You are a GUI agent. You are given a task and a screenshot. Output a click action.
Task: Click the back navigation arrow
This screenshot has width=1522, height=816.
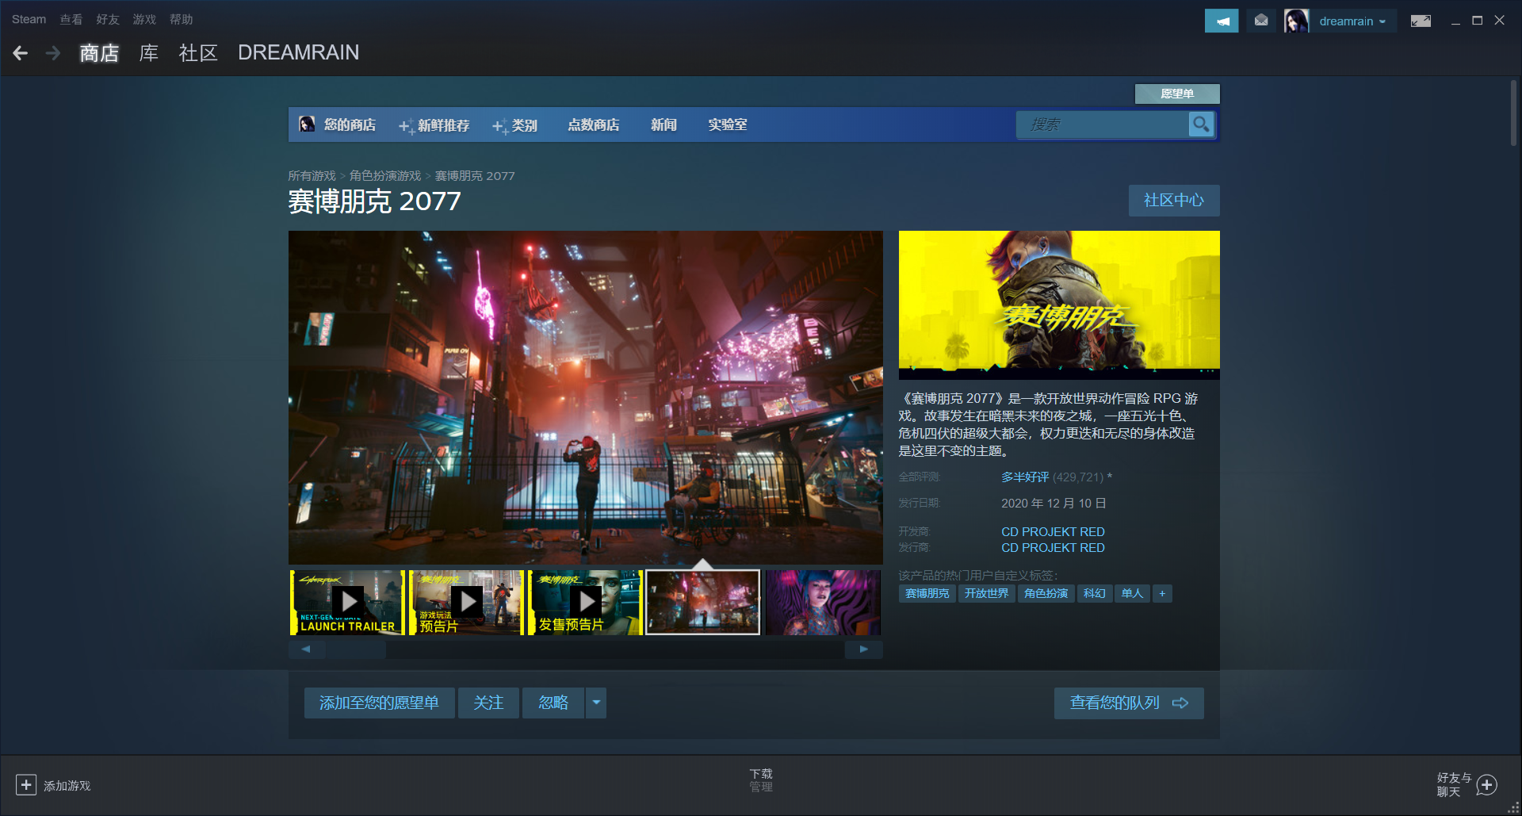click(x=21, y=53)
